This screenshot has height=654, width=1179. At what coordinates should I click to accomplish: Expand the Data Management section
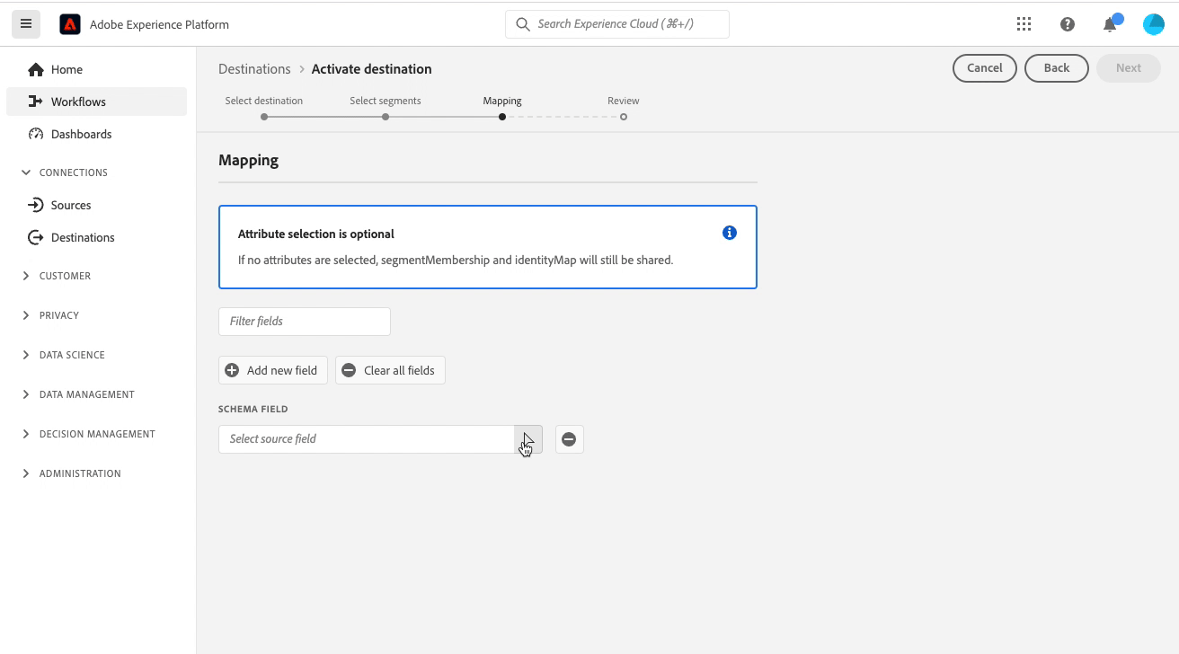coord(86,394)
